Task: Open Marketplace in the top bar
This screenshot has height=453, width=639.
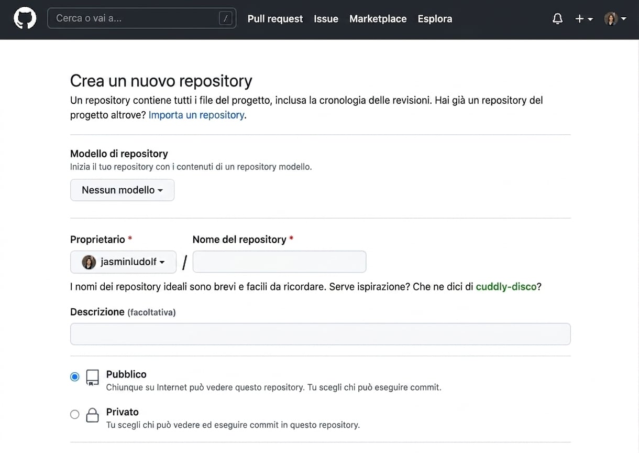Action: (378, 19)
